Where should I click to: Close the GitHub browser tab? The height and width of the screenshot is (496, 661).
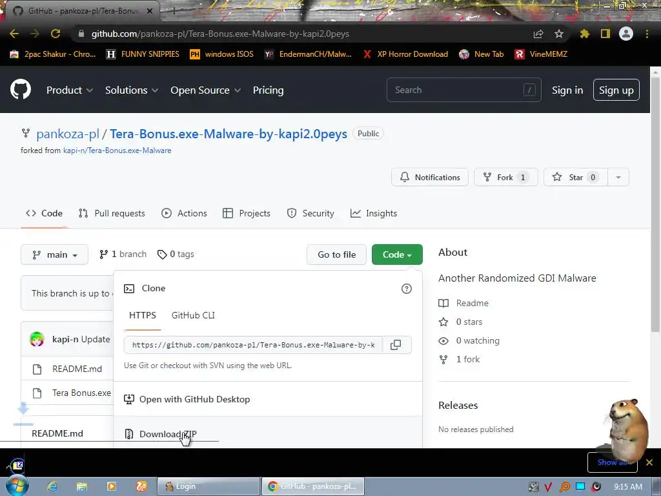[150, 11]
